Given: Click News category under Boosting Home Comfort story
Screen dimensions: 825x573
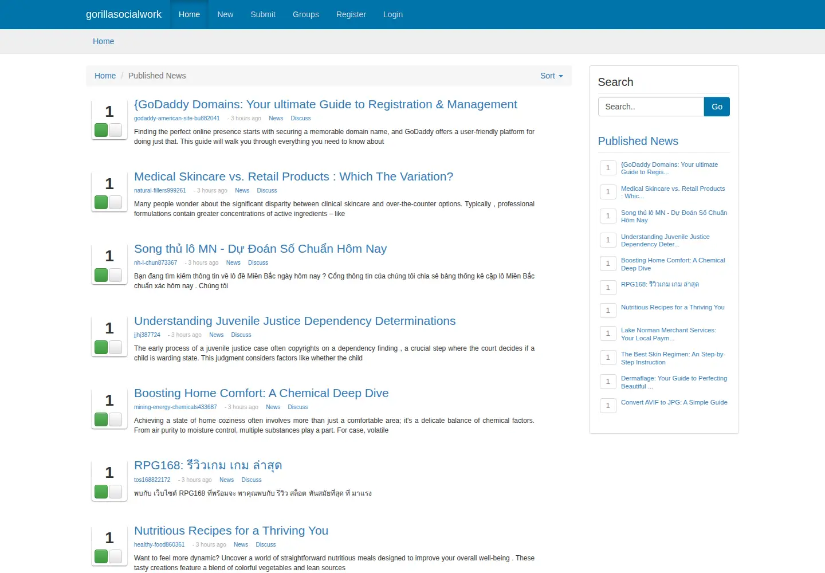Looking at the screenshot, I should click(x=273, y=407).
